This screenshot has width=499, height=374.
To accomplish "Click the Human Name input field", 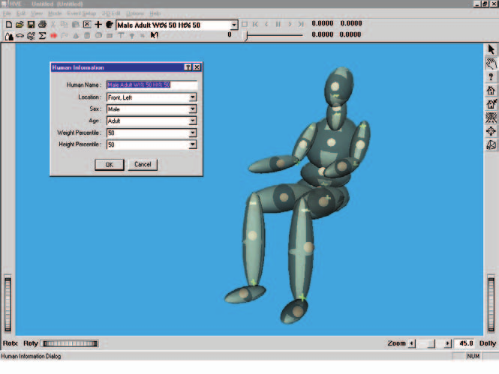I will pos(152,85).
